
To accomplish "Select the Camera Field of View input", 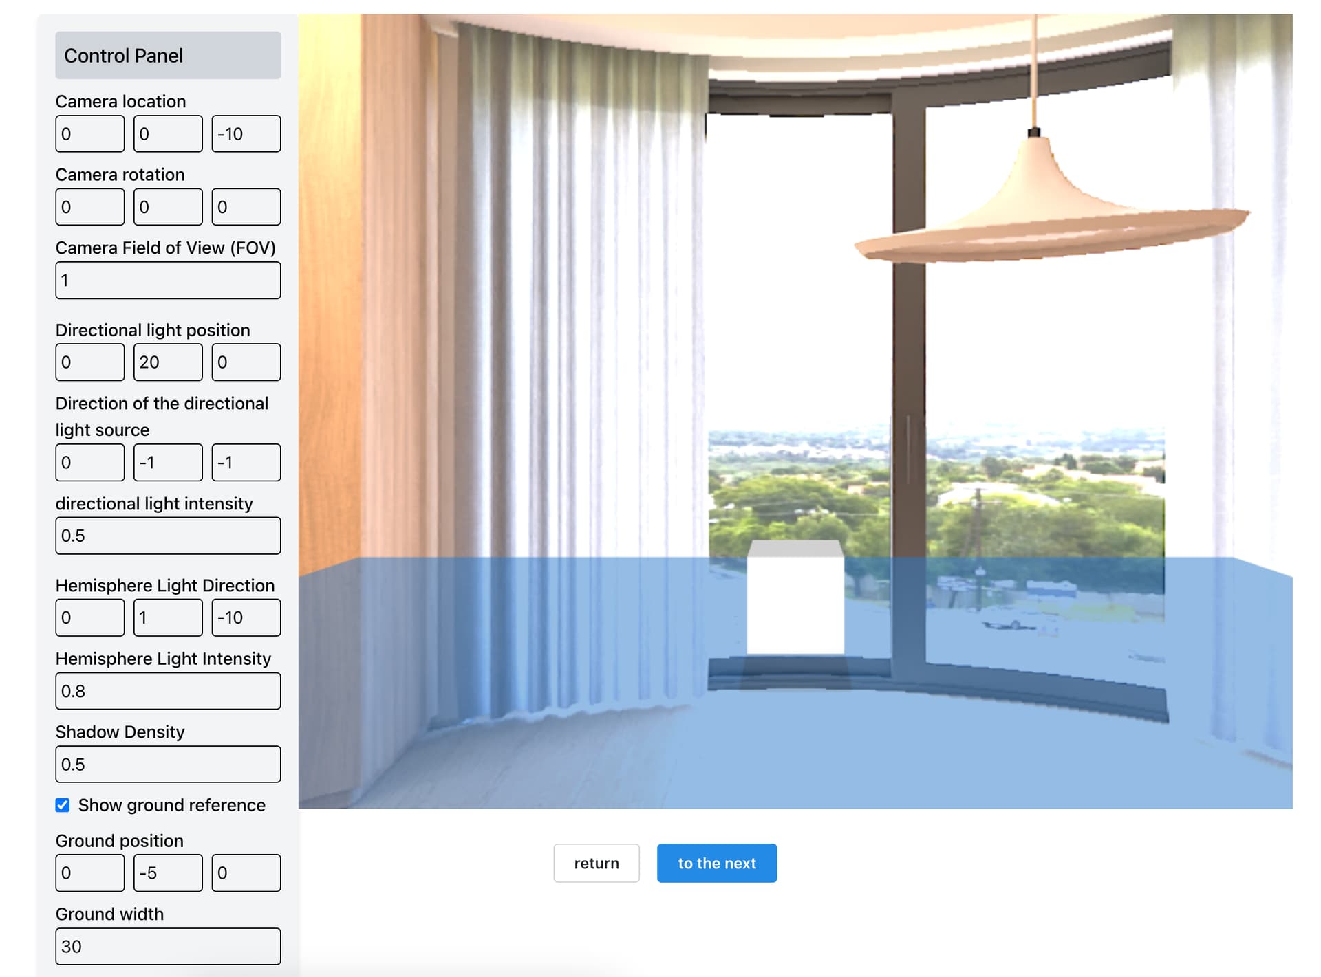I will tap(168, 280).
